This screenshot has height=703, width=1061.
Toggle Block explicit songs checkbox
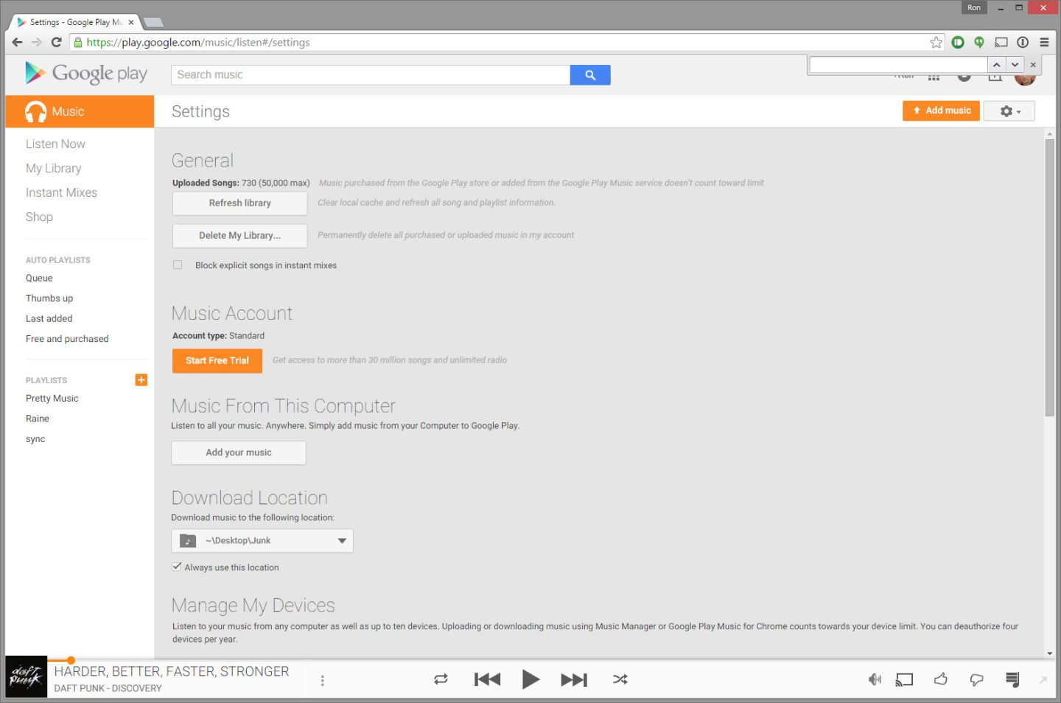coord(178,265)
